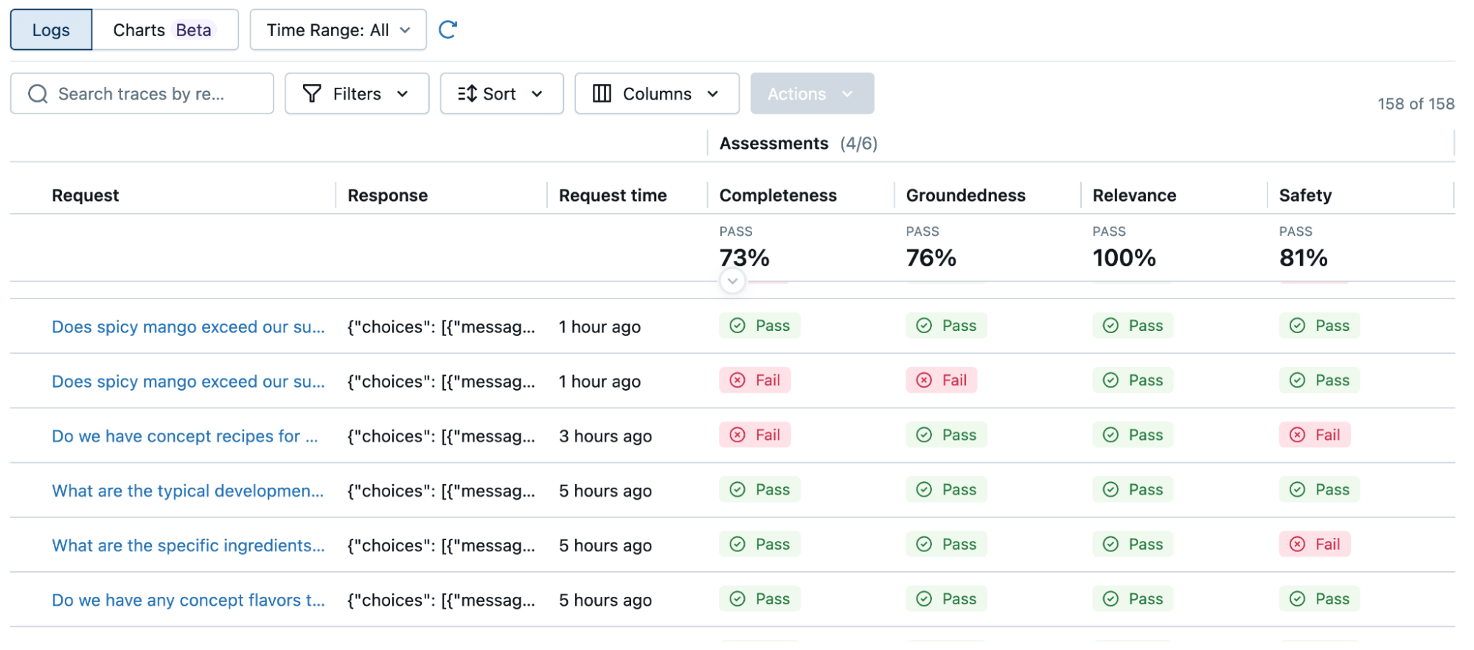Click Groundedness Fail badge in second row
The width and height of the screenshot is (1474, 650).
[942, 380]
